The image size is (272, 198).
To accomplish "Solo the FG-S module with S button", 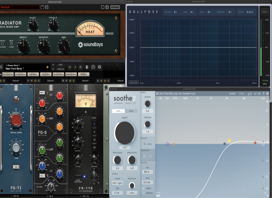I will pos(39,81).
